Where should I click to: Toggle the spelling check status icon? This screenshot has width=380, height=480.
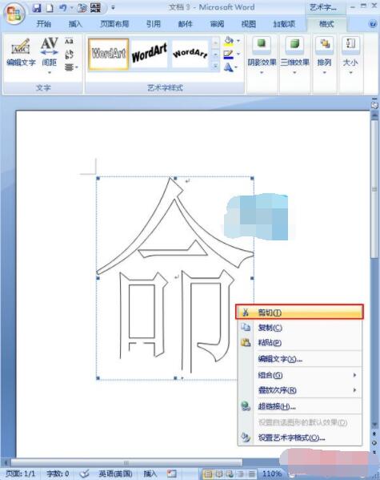tap(84, 474)
